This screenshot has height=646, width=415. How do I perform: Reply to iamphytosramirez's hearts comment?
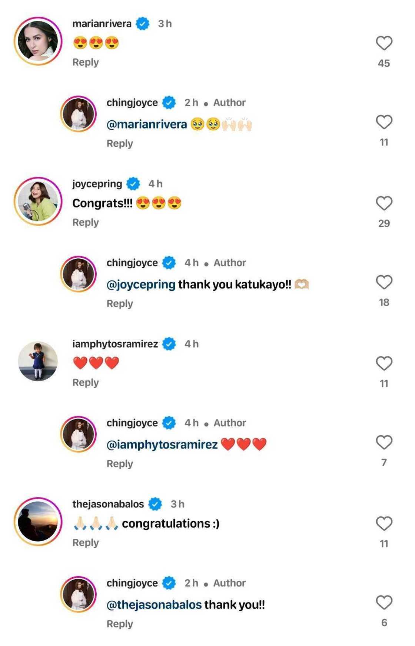(86, 383)
